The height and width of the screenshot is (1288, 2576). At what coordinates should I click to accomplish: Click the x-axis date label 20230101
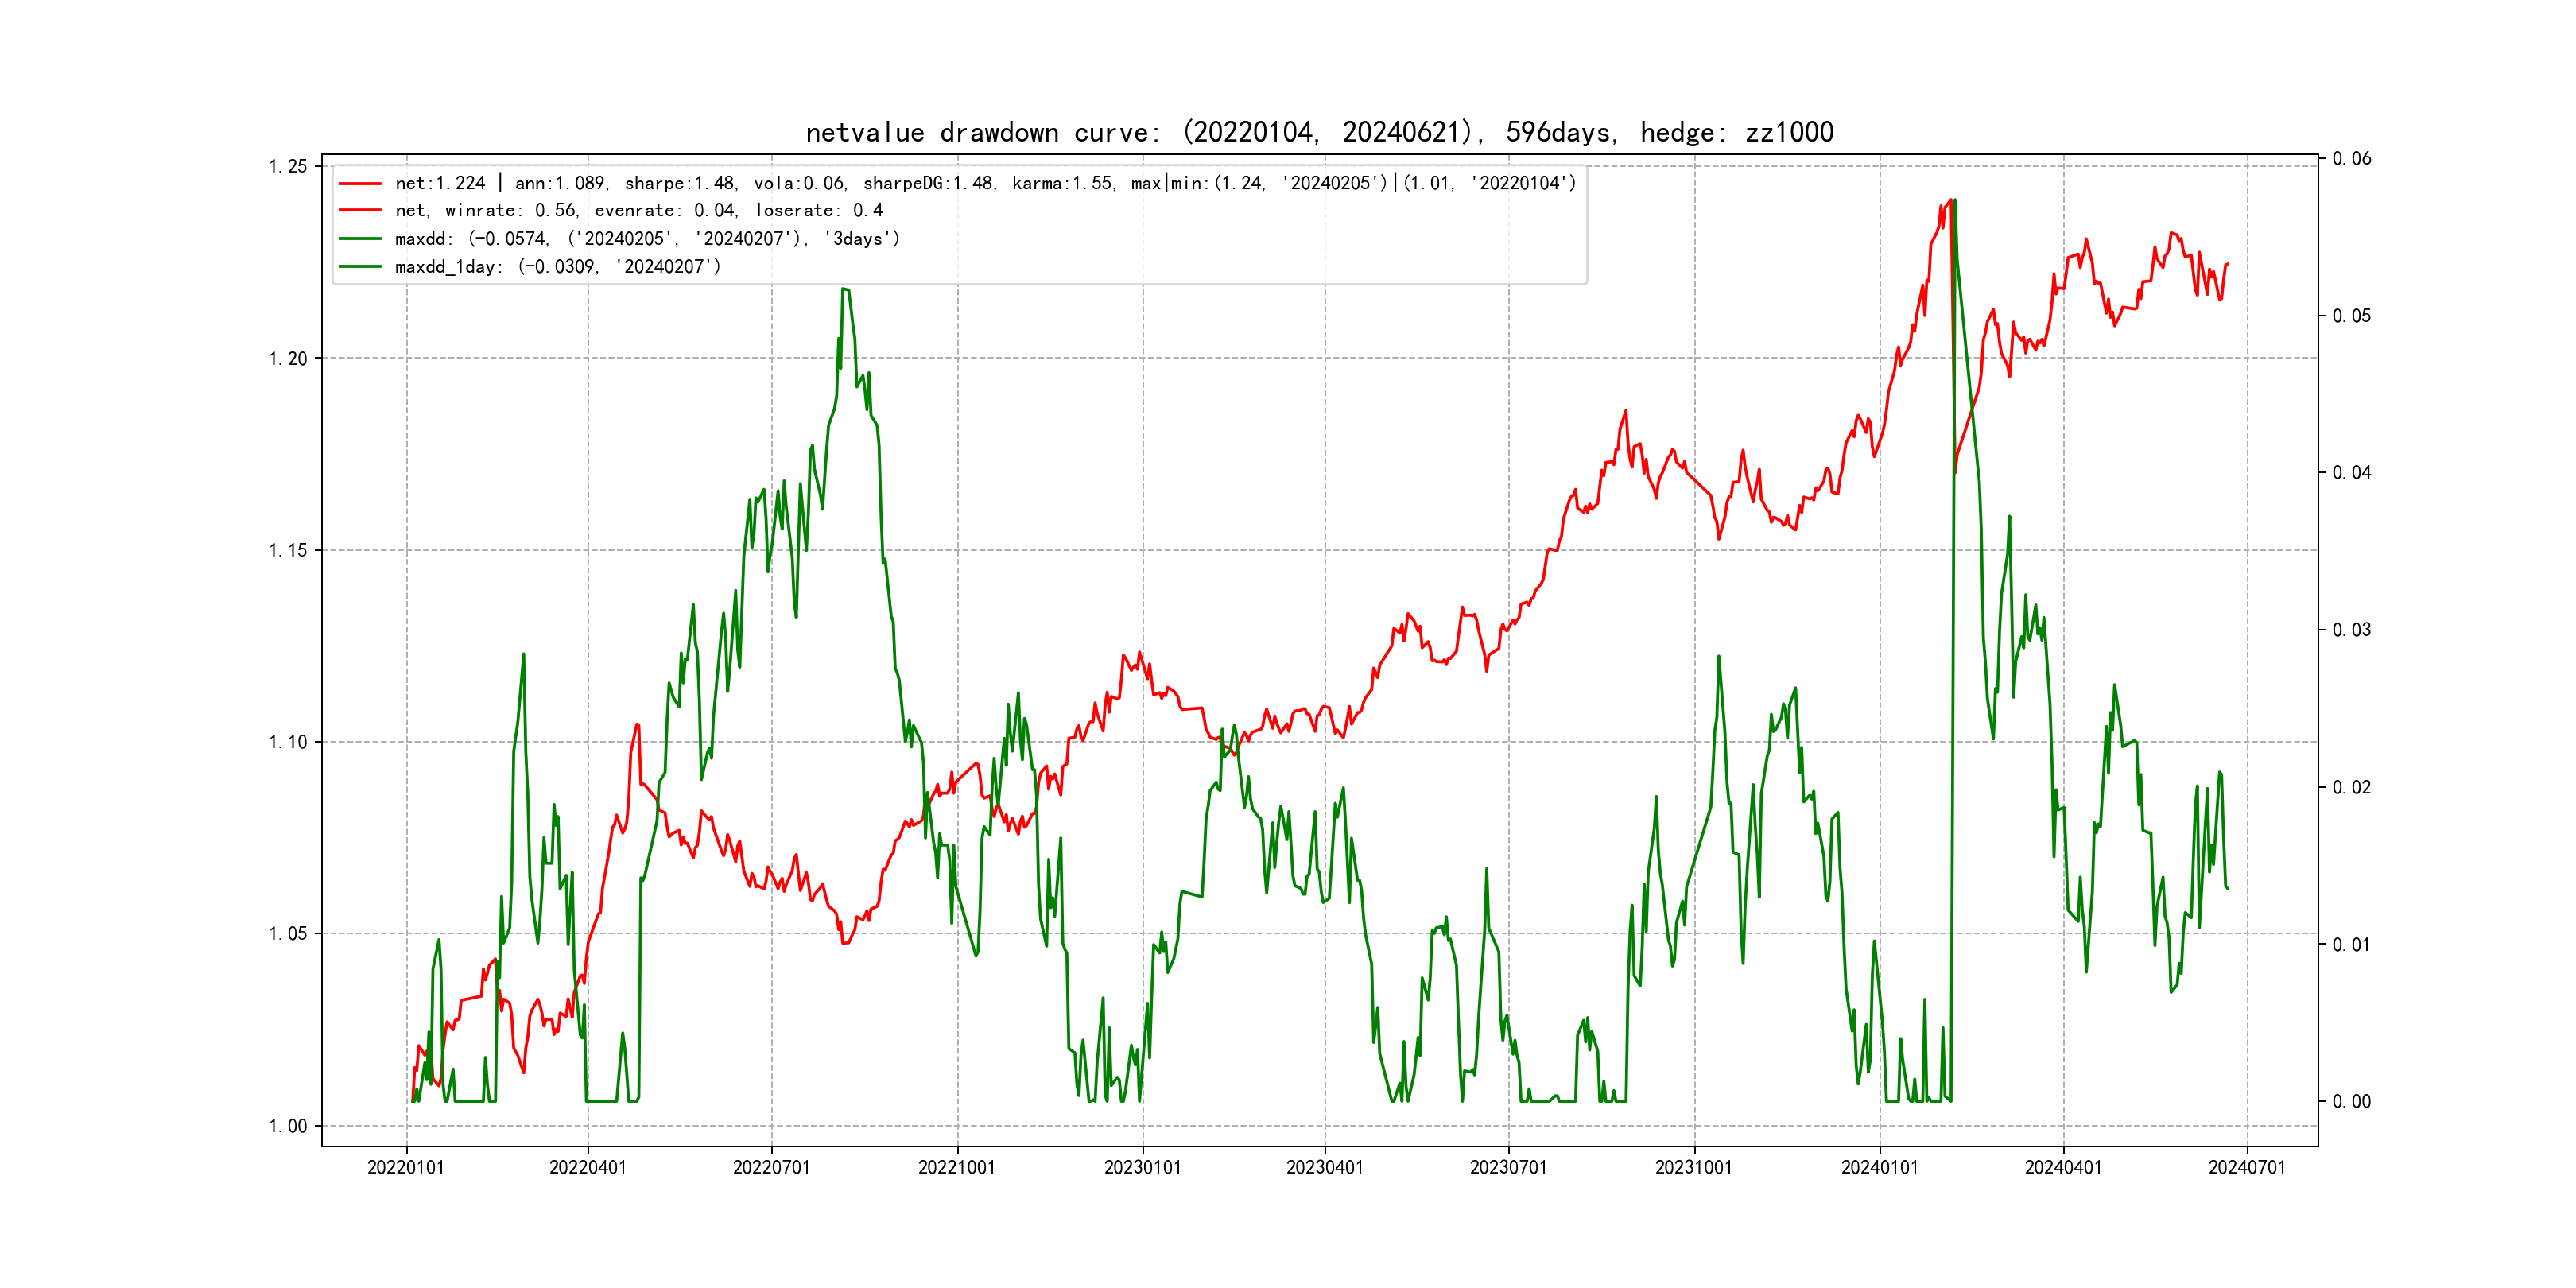point(1142,1168)
